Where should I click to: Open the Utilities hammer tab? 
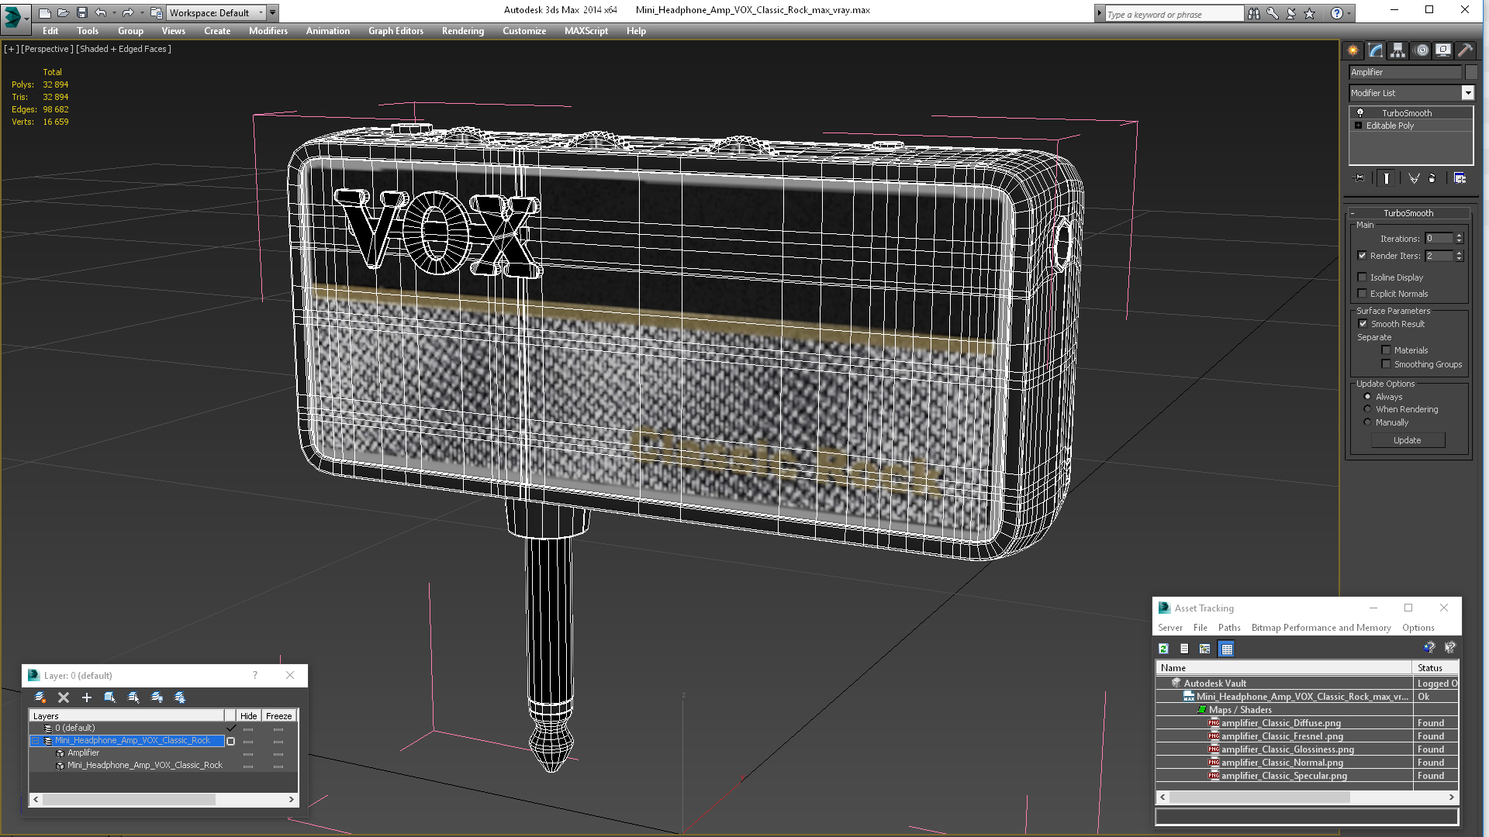coord(1465,50)
